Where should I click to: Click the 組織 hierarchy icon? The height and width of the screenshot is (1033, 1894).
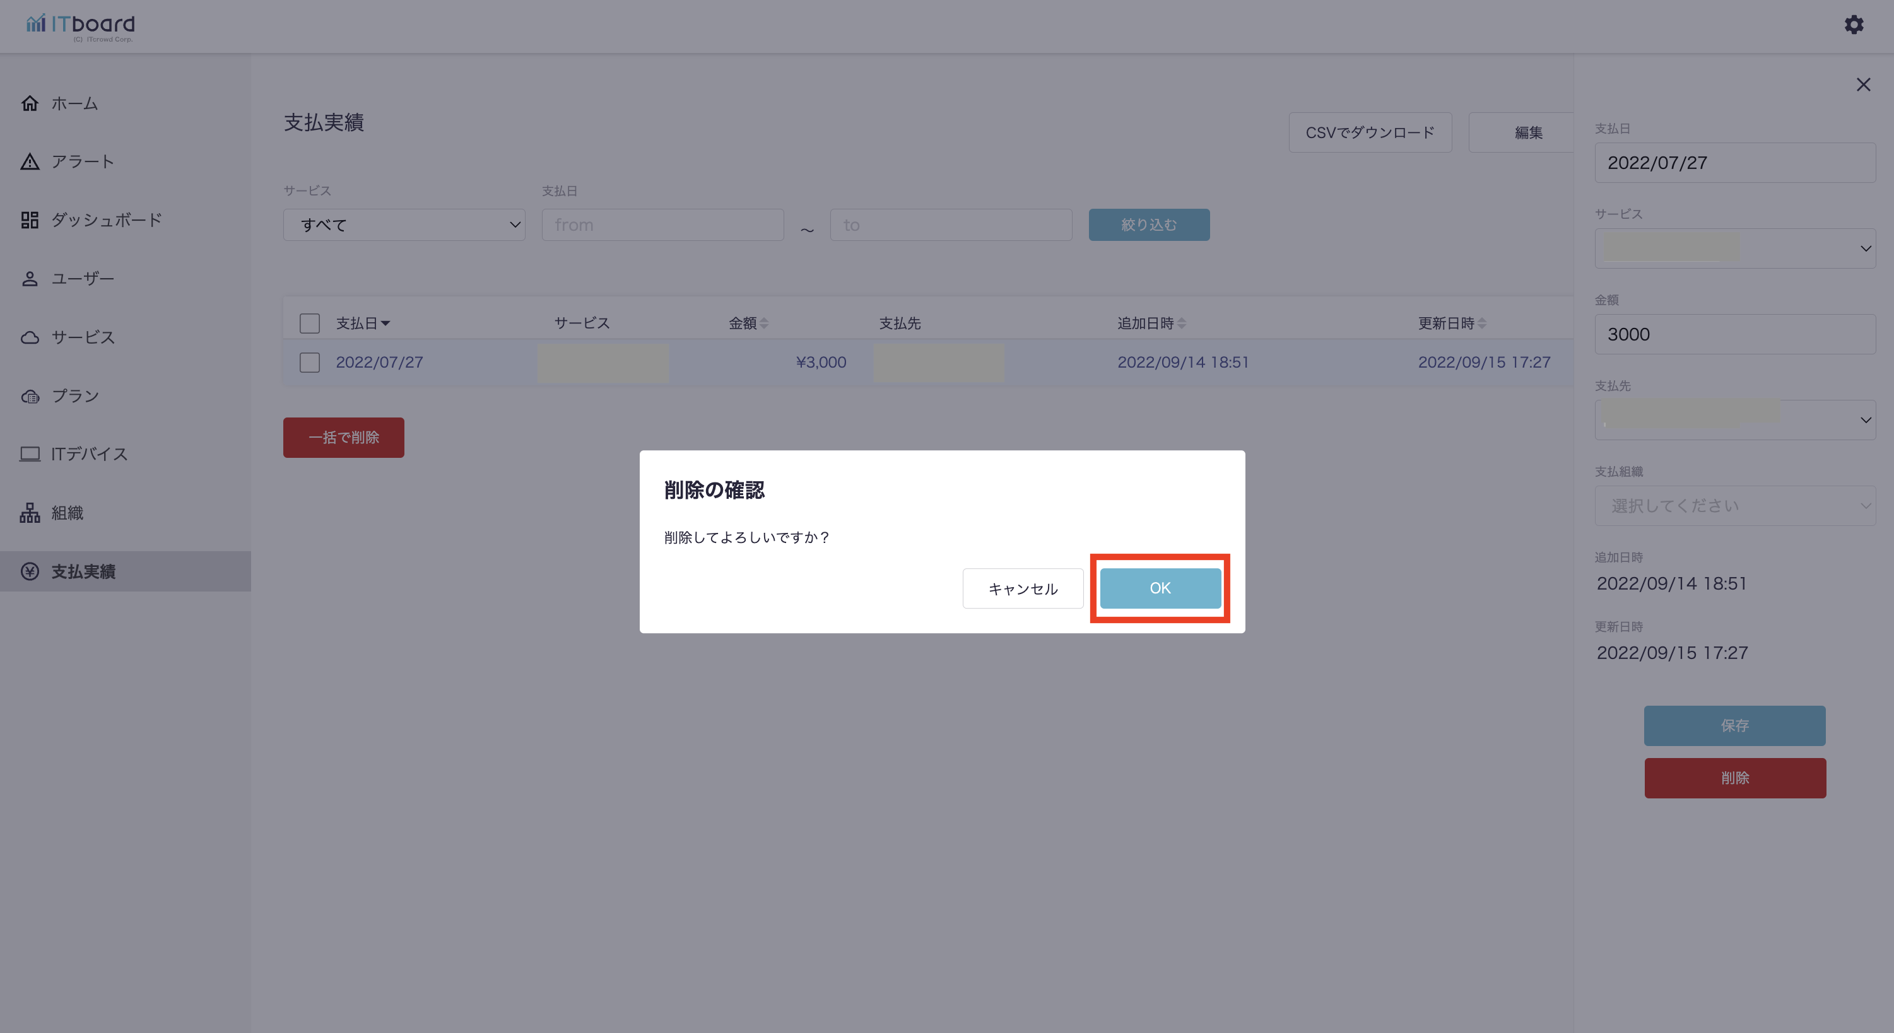pyautogui.click(x=30, y=513)
